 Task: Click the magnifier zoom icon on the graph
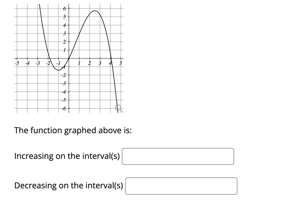pos(119,108)
